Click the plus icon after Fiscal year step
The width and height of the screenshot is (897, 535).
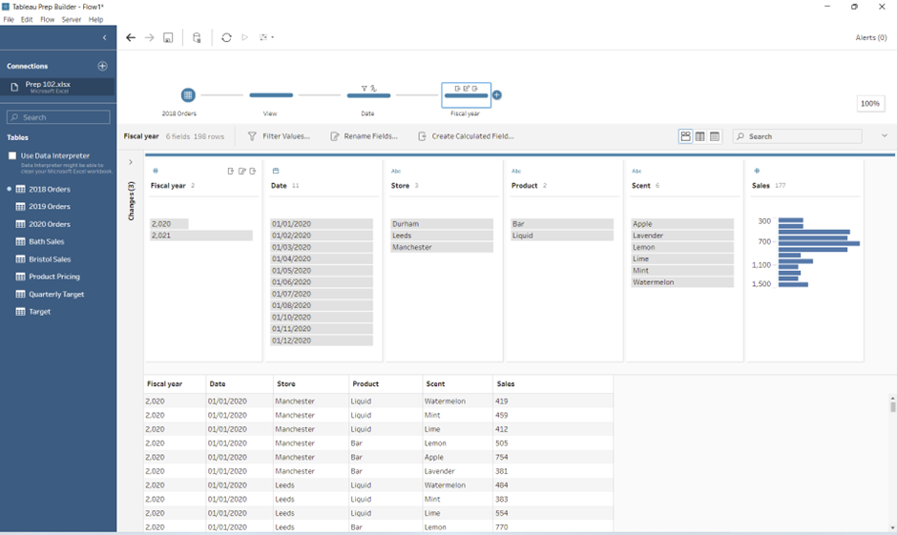coord(497,95)
